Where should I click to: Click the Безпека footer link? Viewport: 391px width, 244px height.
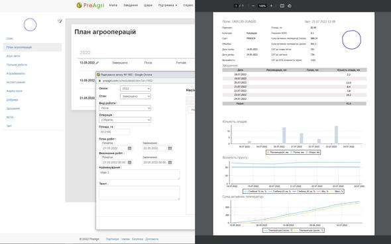click(x=137, y=239)
